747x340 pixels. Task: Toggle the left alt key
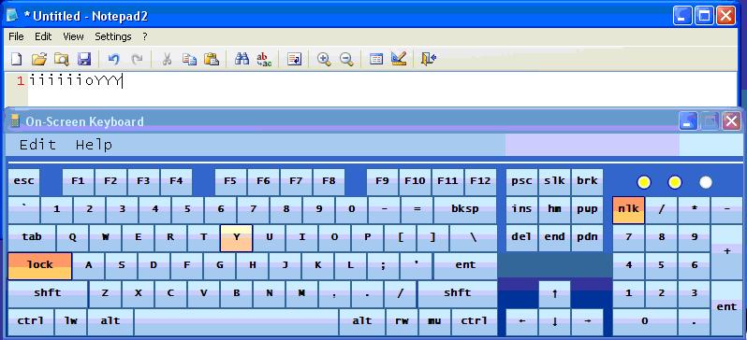point(110,322)
